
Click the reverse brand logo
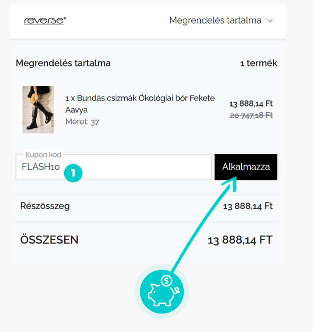[x=45, y=20]
